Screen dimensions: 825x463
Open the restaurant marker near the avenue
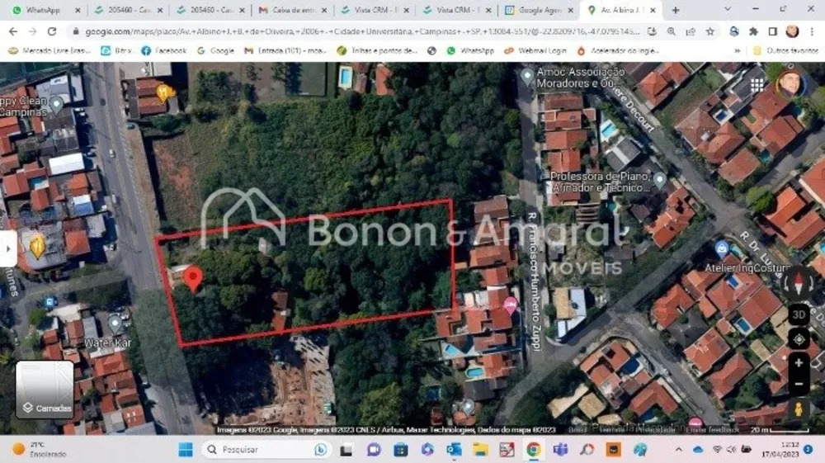(163, 93)
